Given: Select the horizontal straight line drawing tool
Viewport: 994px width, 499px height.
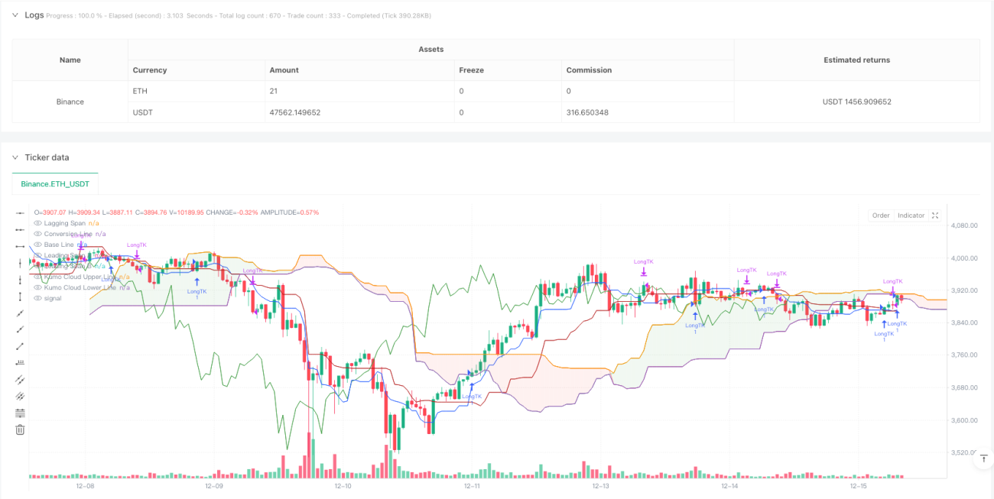Looking at the screenshot, I should 21,212.
